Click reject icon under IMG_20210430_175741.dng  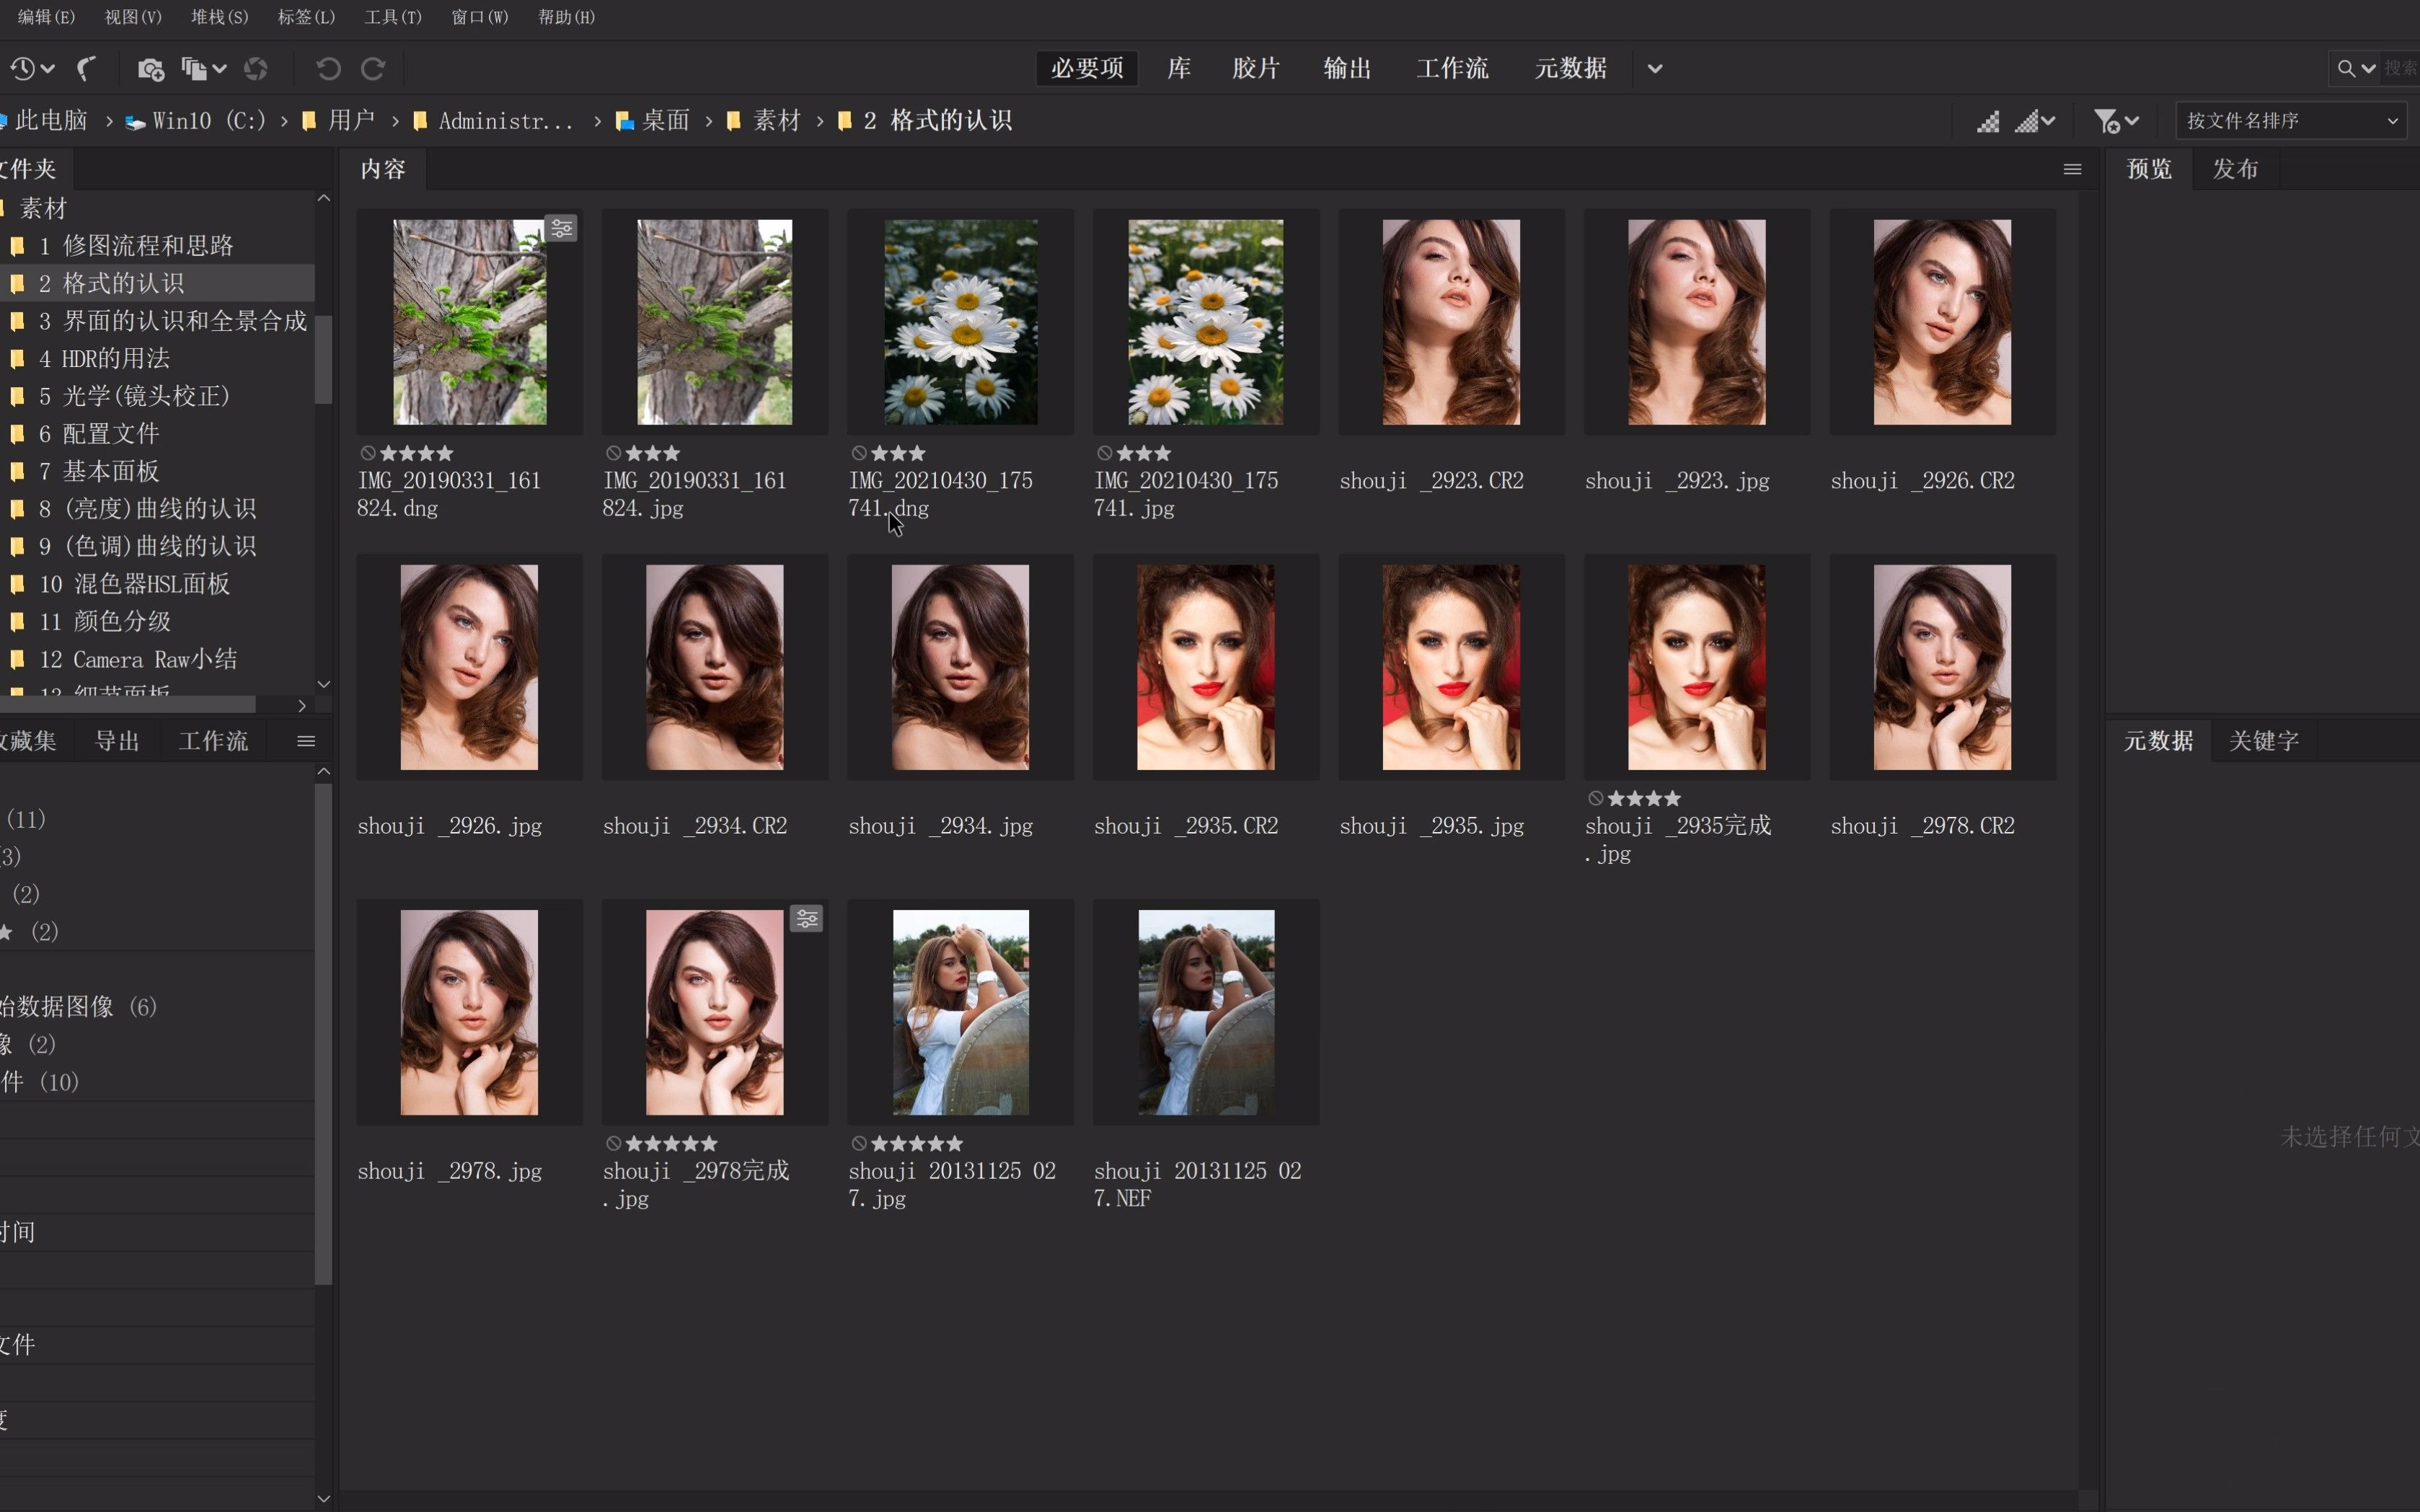point(859,453)
